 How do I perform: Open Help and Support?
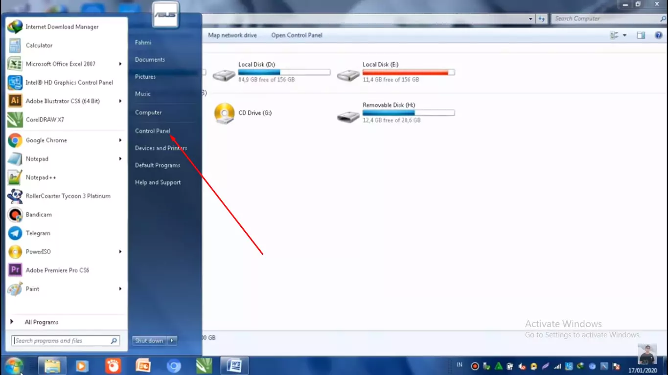[158, 182]
